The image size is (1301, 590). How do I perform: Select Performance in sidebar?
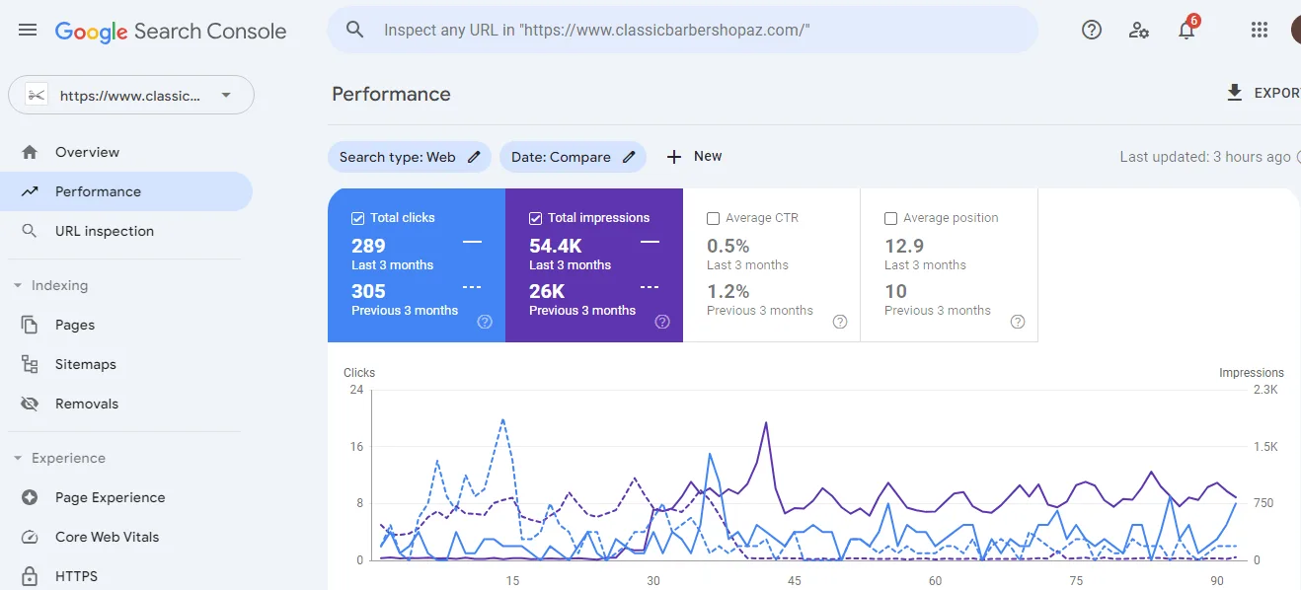[x=126, y=191]
